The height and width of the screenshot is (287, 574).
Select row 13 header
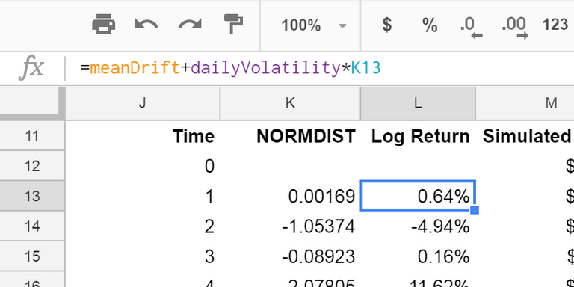coord(32,196)
